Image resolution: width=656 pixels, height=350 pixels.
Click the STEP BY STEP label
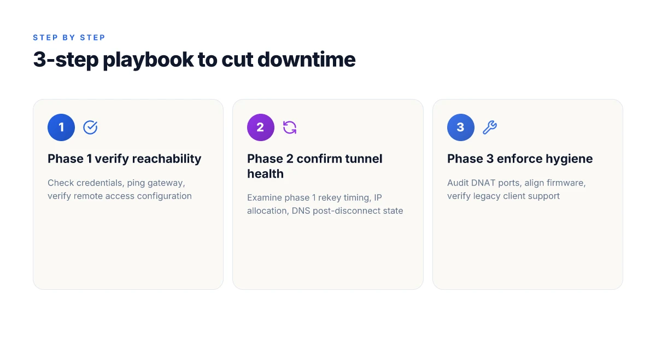(x=69, y=38)
